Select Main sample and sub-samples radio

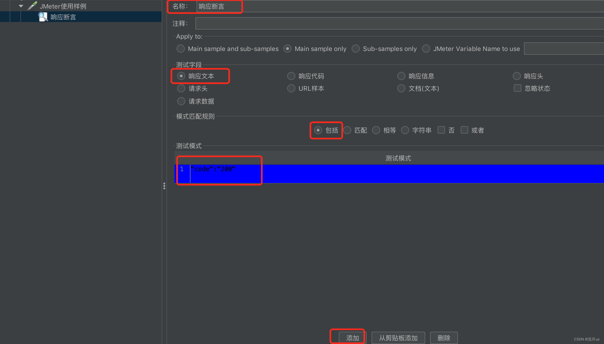(181, 49)
